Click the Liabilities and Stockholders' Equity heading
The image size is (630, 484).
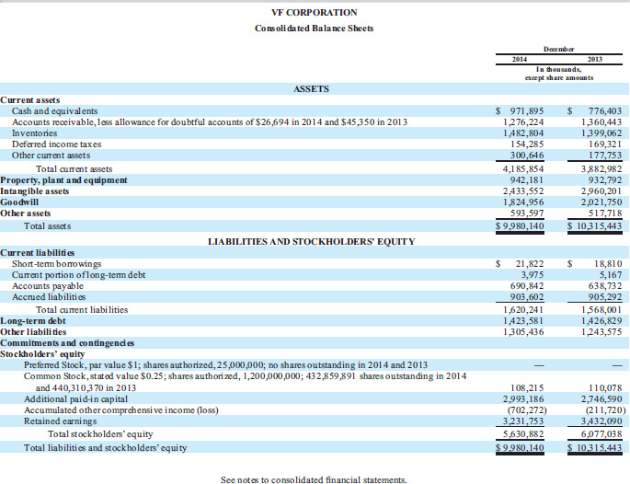click(311, 241)
